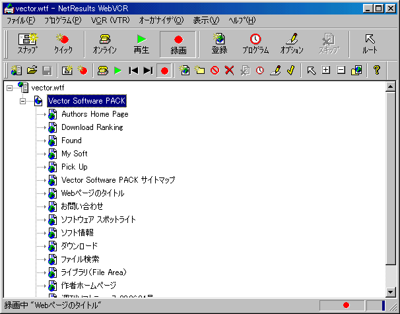Click the open folder icon in lower toolbar
Screen dimensions: 400x314
coord(32,70)
